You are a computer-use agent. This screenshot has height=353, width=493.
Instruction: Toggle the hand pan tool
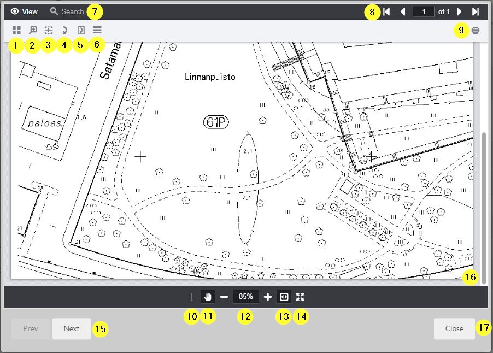tap(208, 297)
